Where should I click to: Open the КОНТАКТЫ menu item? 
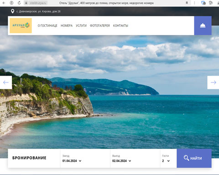[120, 26]
